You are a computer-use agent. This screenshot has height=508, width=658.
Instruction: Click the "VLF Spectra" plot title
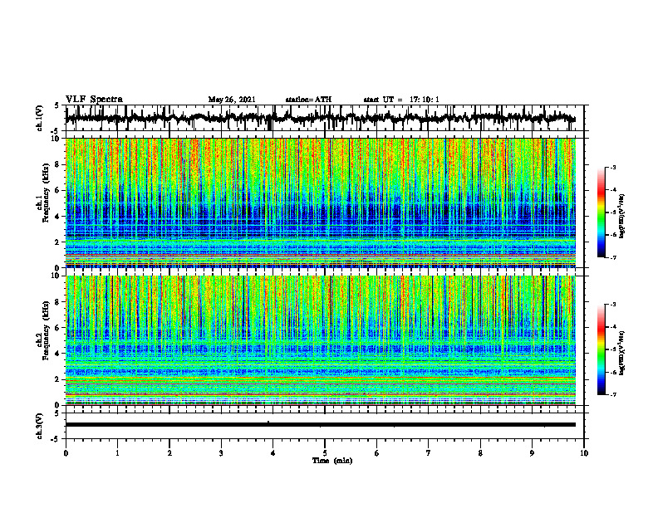(x=94, y=100)
